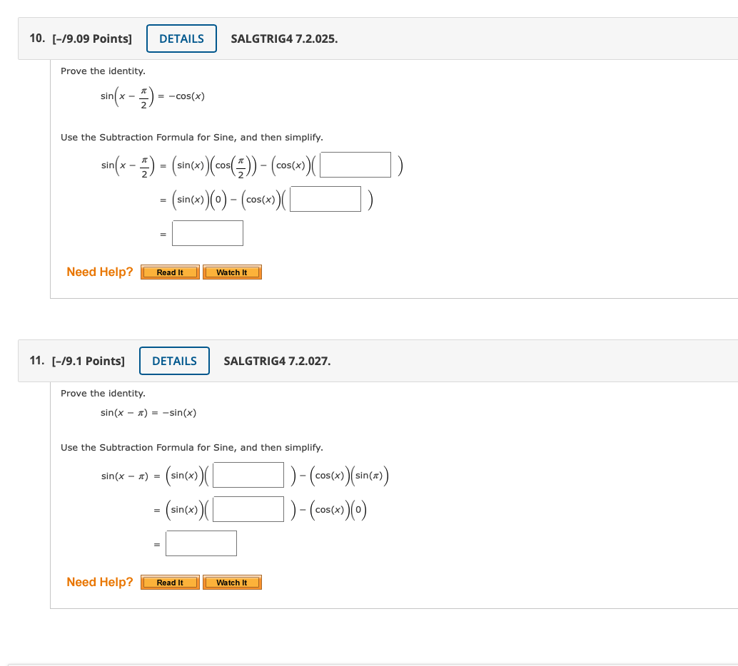Click Watch It under question 11
This screenshot has height=666, width=738.
pos(232,583)
